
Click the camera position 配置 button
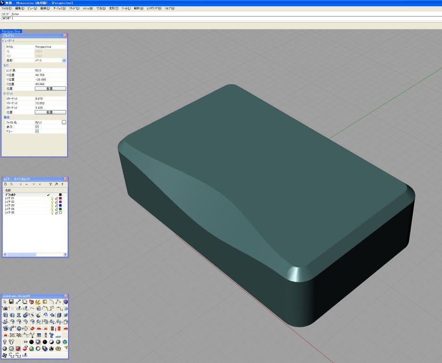point(50,88)
